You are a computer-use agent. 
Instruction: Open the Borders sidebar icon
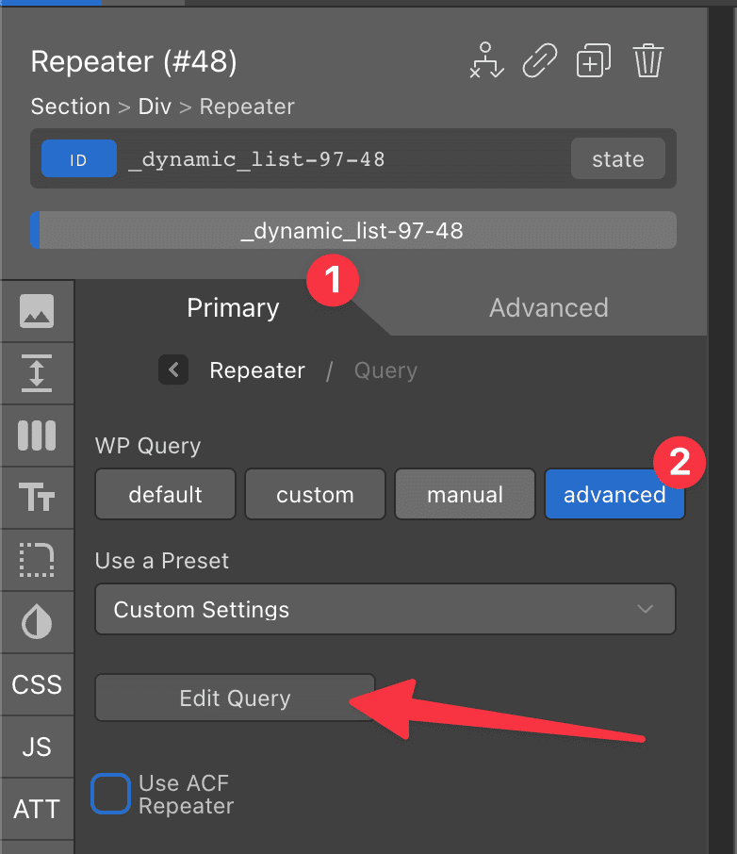(37, 559)
